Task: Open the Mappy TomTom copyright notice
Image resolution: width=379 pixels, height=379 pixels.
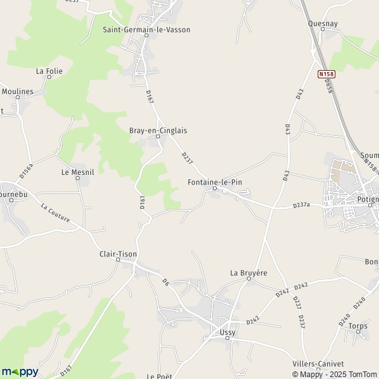Action: 335,374
